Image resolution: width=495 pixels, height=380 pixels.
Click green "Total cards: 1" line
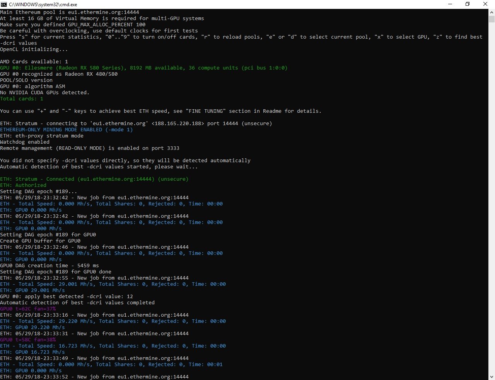(x=22, y=99)
